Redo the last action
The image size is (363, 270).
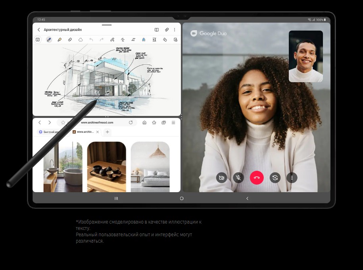(x=102, y=40)
